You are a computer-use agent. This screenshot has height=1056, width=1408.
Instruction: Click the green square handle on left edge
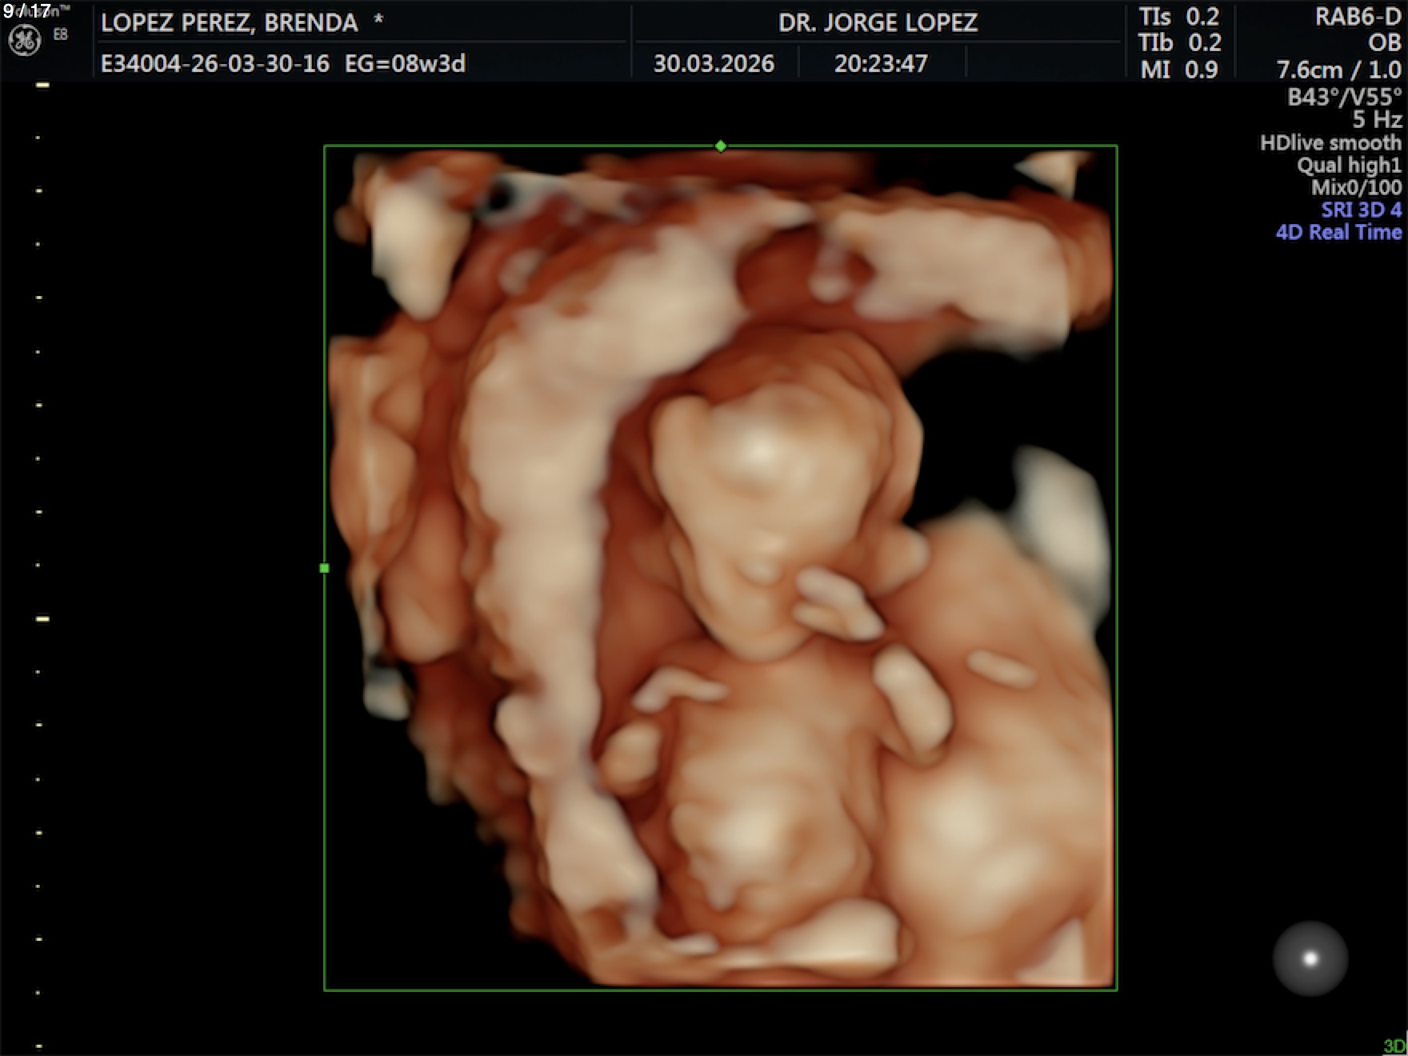[x=324, y=568]
